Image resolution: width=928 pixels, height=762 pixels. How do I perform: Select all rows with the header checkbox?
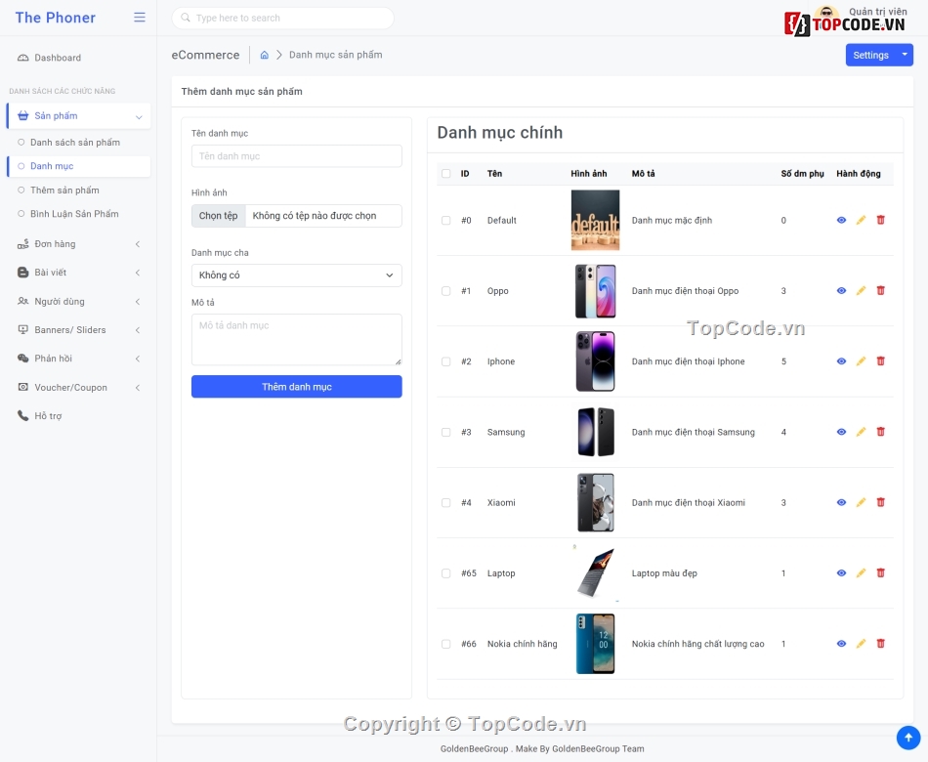pos(446,174)
